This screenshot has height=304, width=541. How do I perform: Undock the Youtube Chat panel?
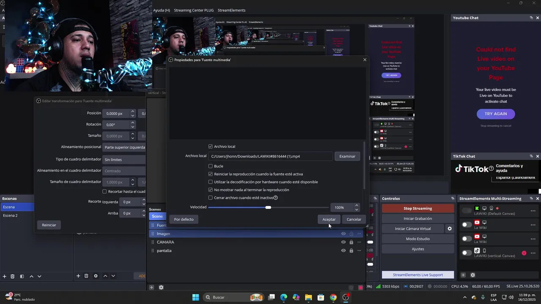point(531,18)
